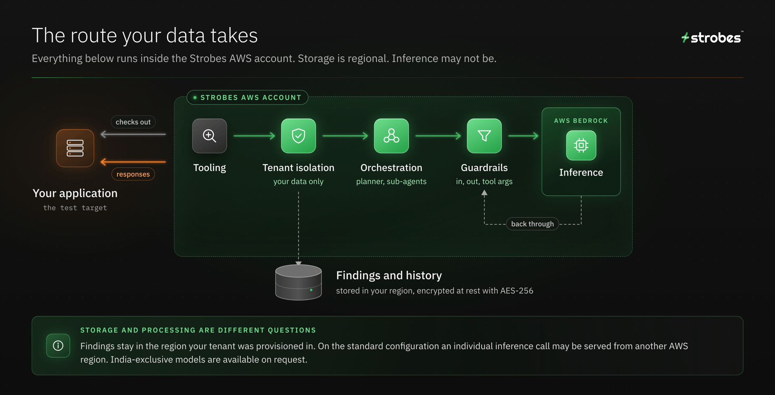Click the strobes logo
Screen dimensions: 775x395
(712, 38)
